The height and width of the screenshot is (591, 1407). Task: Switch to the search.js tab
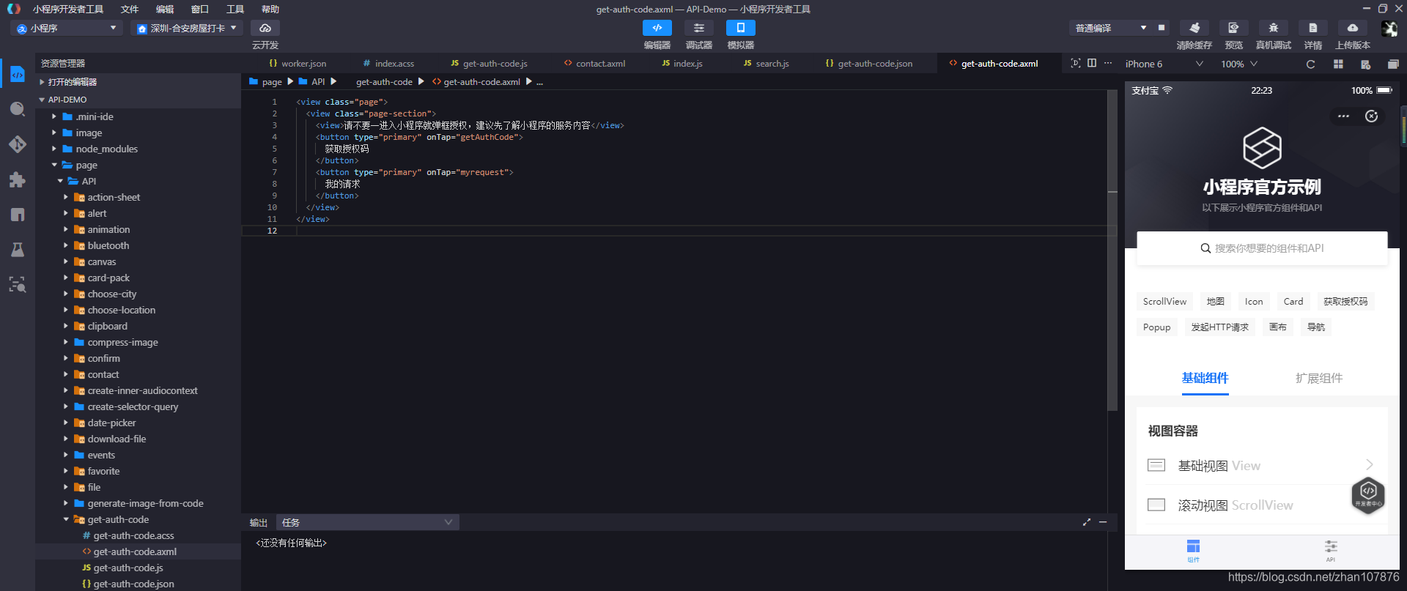pos(767,63)
